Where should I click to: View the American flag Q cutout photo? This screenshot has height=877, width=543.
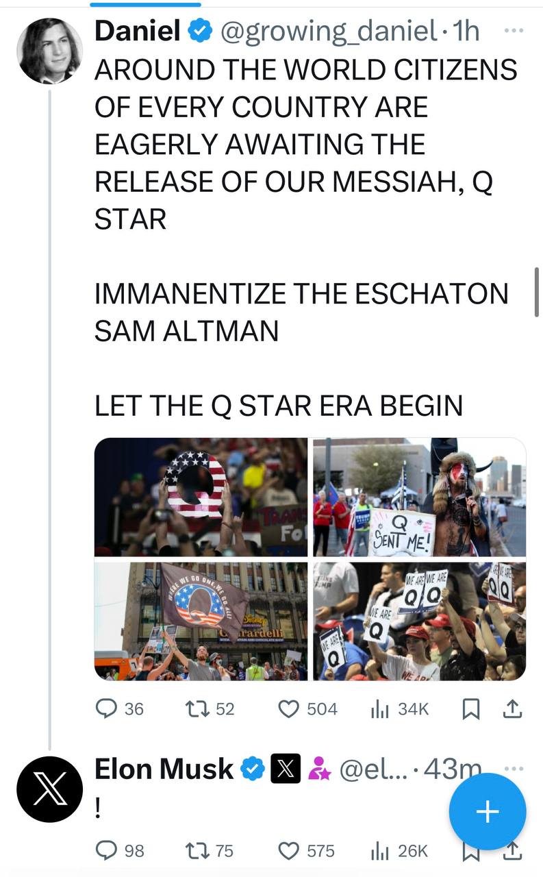coord(201,497)
